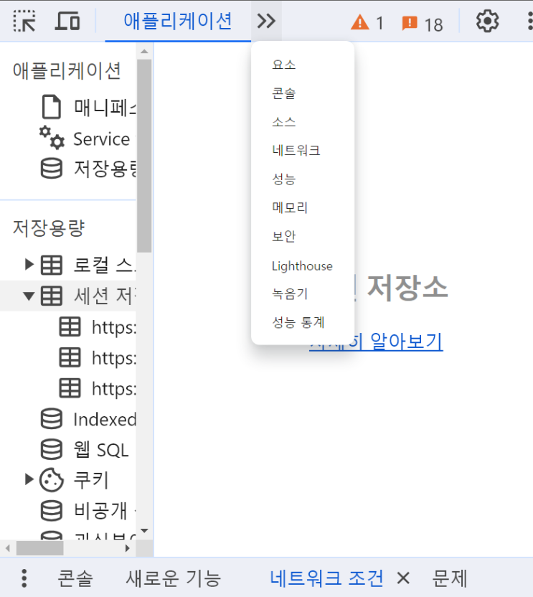Select the 로컬 스토리지 table icon
The image size is (533, 597).
(x=52, y=265)
